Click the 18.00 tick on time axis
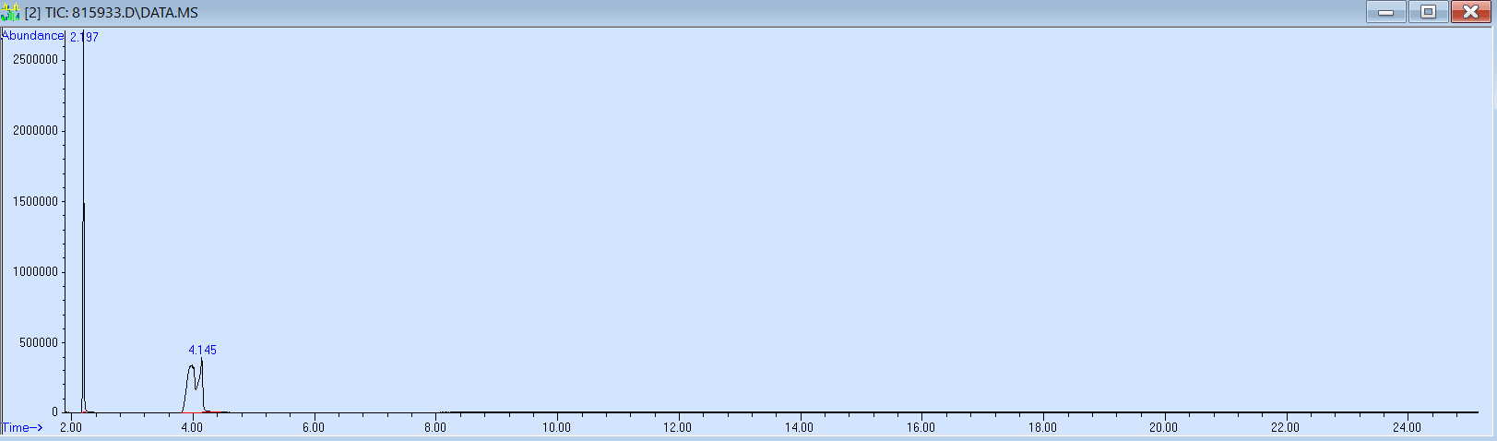This screenshot has width=1497, height=441. click(x=1042, y=427)
